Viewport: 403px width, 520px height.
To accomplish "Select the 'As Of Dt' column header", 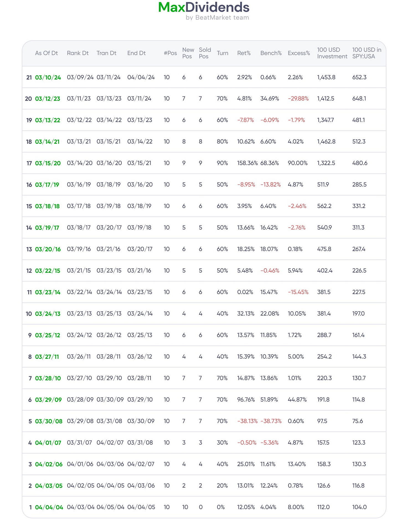I will coord(46,53).
